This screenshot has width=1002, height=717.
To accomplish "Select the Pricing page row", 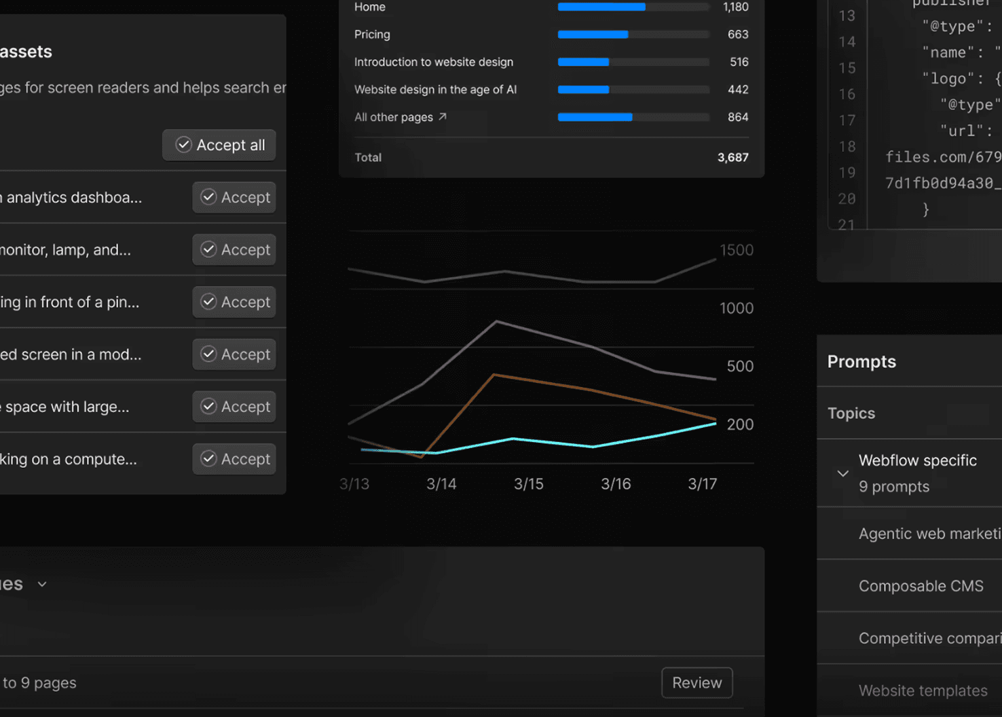I will (x=551, y=34).
